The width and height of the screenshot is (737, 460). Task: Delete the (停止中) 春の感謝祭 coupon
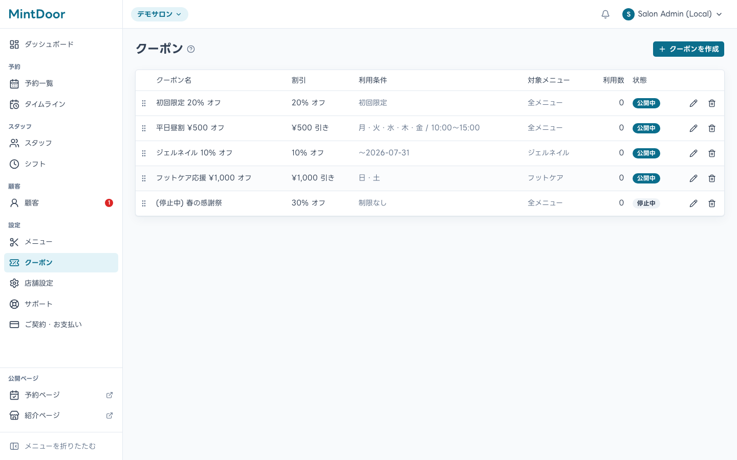pos(712,203)
